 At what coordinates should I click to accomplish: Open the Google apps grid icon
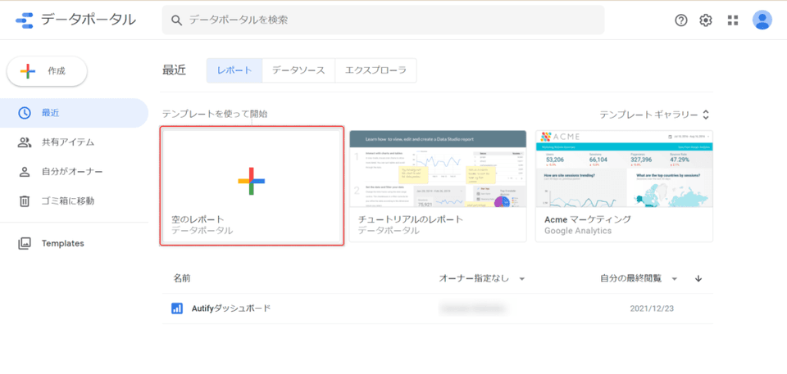733,20
